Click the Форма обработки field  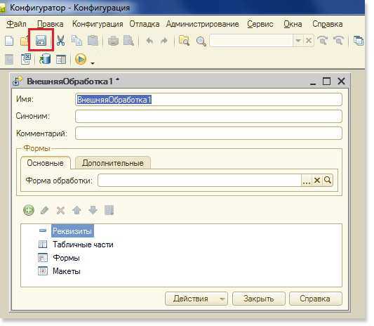[x=200, y=180]
